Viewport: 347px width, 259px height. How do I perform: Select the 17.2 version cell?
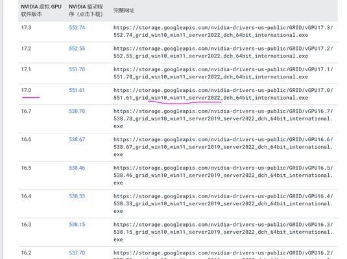point(26,49)
